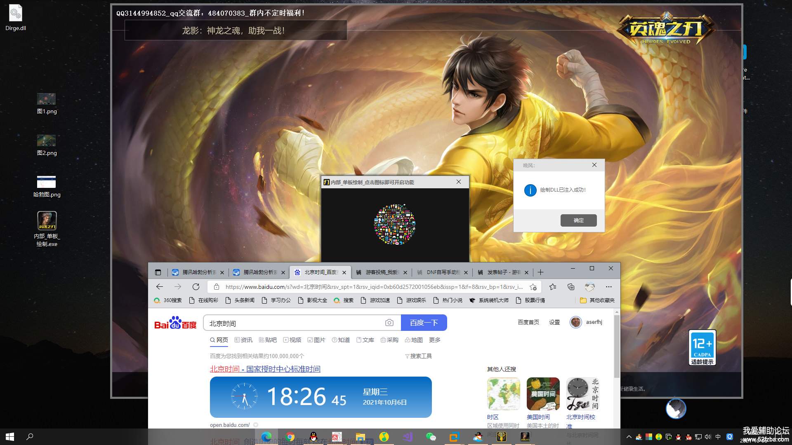Open the 在线购彩 bookmark folder
The height and width of the screenshot is (445, 792).
pos(203,300)
